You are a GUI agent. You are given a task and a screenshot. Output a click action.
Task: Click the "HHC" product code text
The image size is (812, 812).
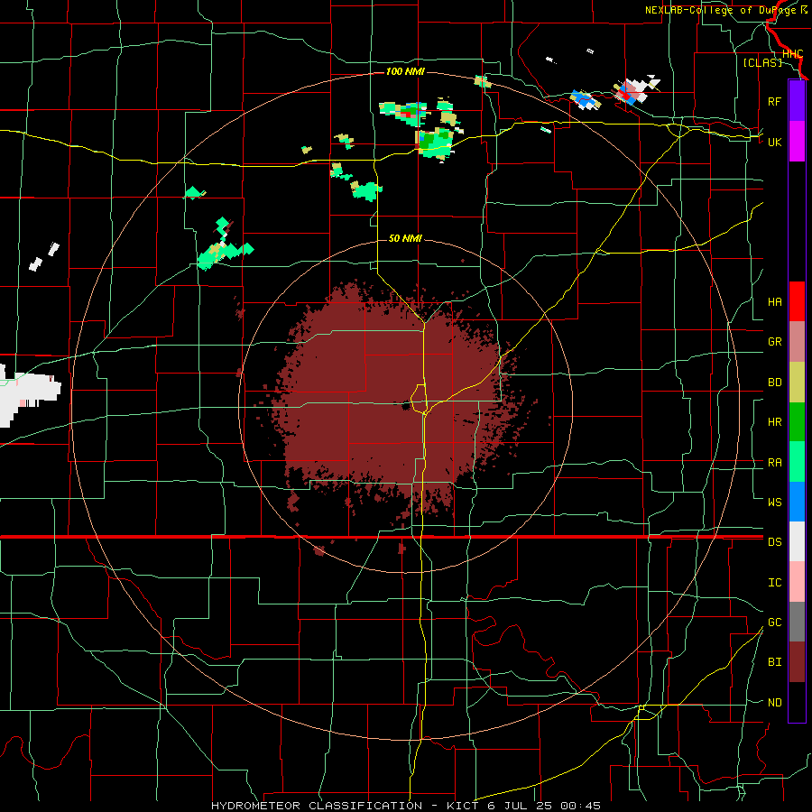pos(792,54)
